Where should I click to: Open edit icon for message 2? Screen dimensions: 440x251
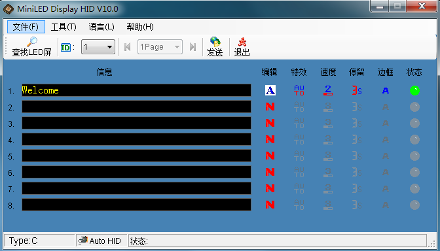(x=270, y=107)
